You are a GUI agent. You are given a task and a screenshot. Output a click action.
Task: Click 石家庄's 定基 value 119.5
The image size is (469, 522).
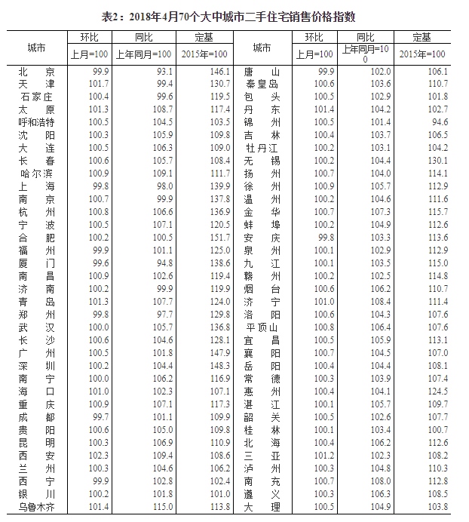coord(220,97)
